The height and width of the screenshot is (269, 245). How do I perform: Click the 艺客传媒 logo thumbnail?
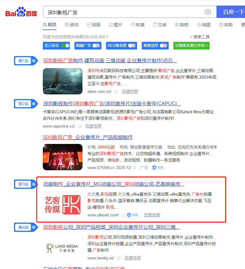point(63,205)
